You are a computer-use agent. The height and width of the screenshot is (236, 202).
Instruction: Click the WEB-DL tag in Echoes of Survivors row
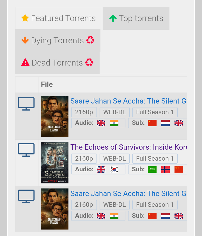114,158
